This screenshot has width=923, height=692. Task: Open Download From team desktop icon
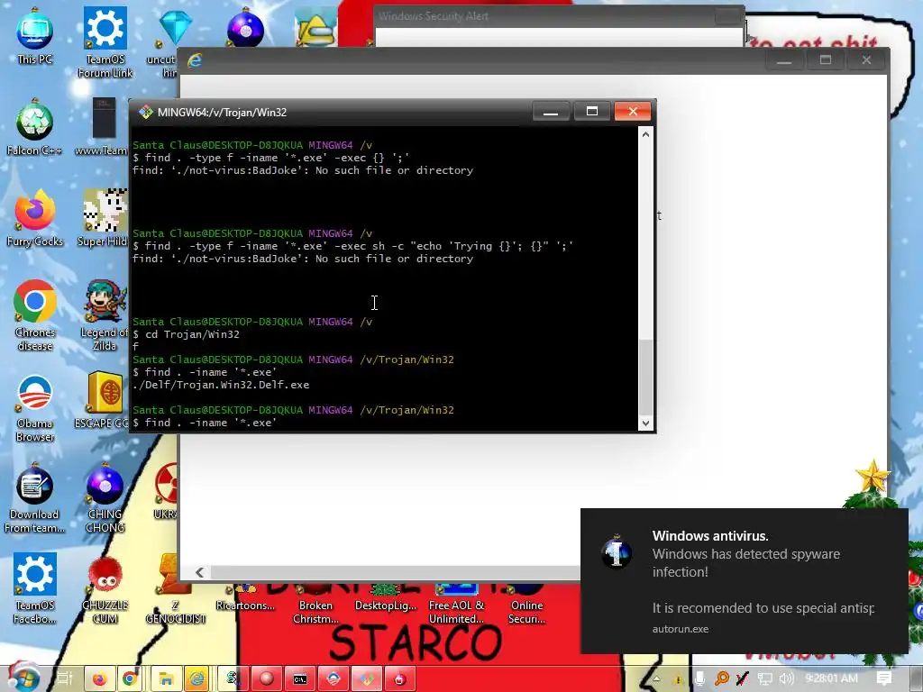(35, 498)
